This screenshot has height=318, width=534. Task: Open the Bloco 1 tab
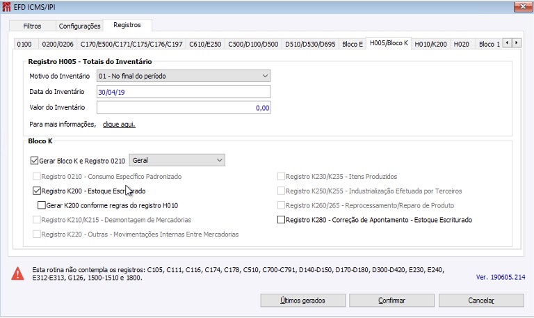click(x=489, y=44)
